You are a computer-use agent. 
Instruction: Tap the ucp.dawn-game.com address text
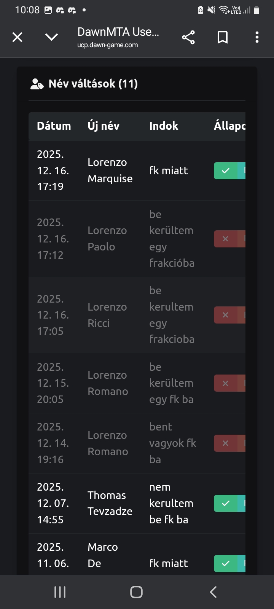click(x=108, y=45)
